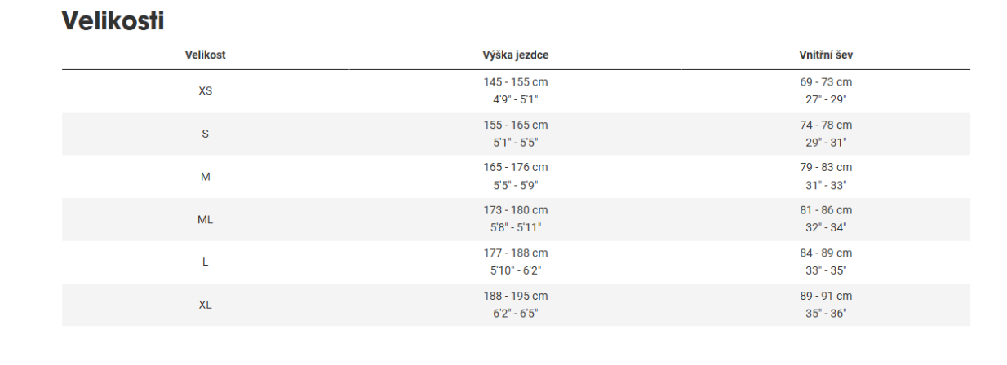
Task: Select the 74 - 78 cm inseam value
Action: coord(826,125)
